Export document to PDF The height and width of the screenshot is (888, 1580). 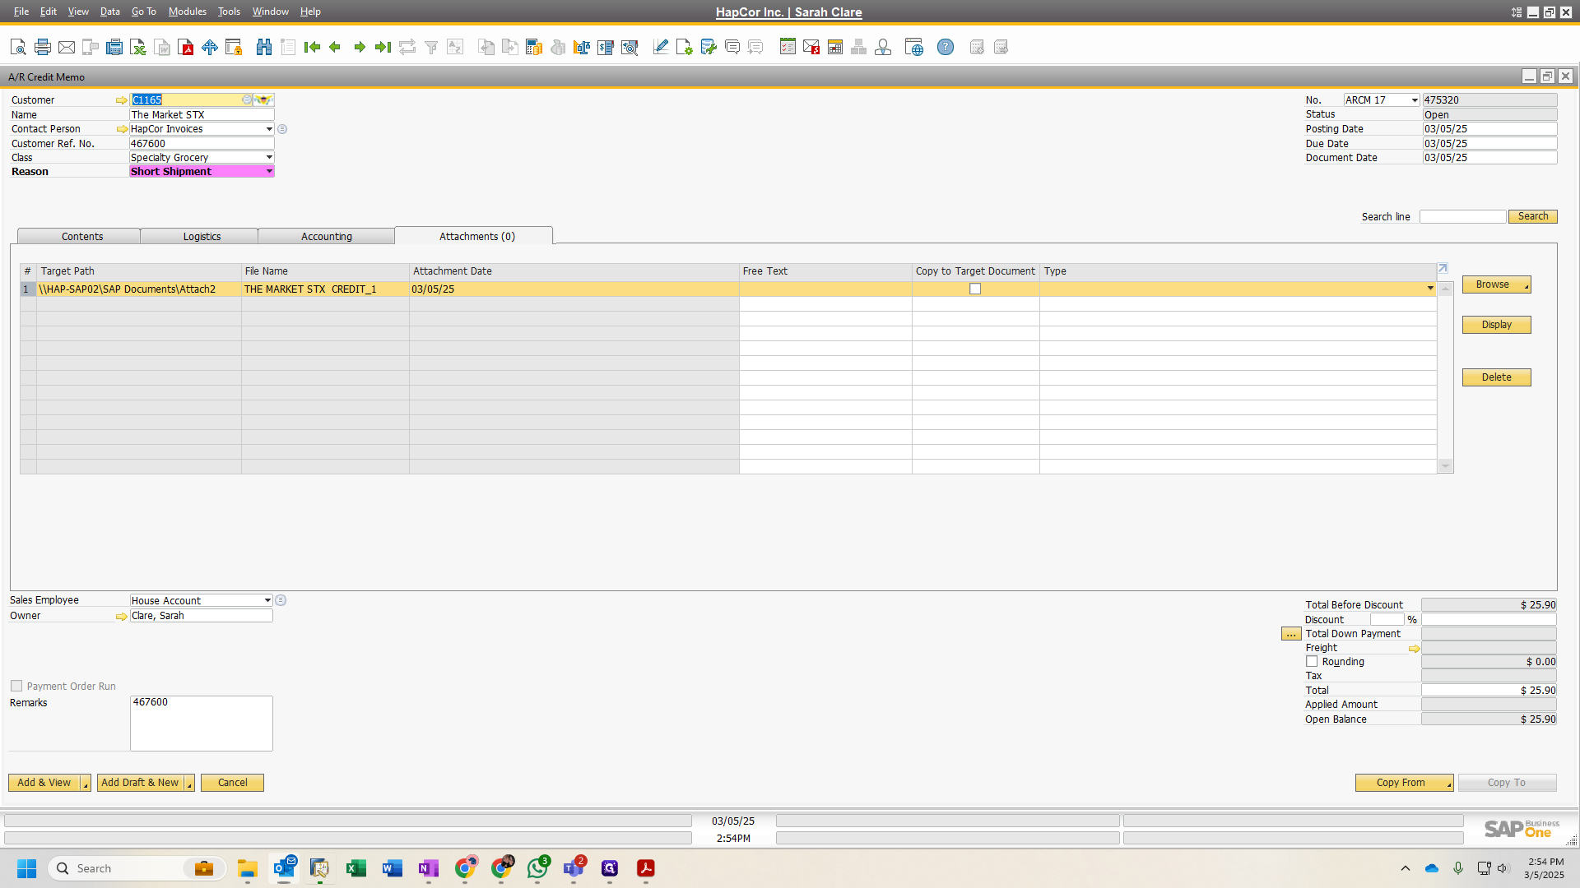pos(186,47)
